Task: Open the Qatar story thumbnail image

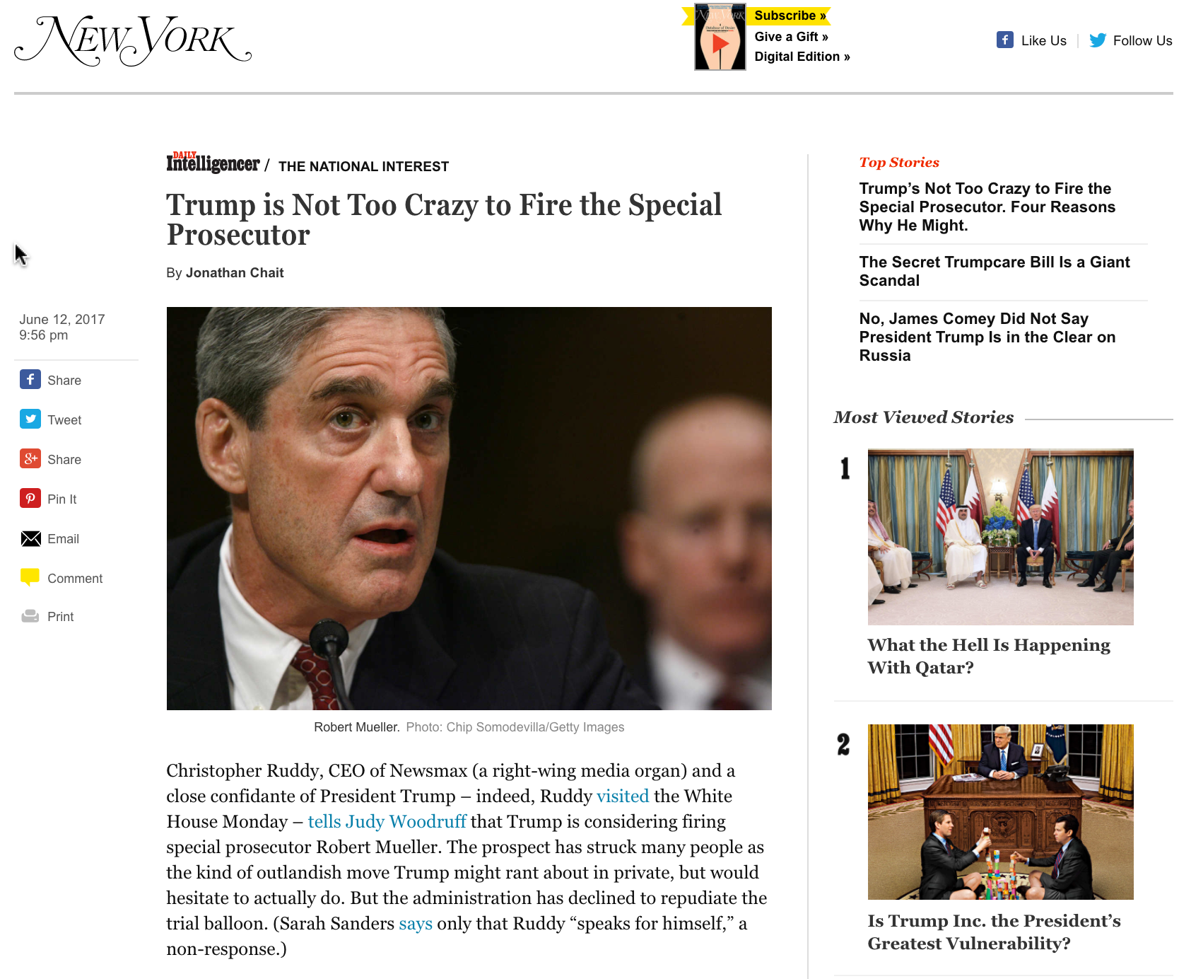Action: (x=1000, y=537)
